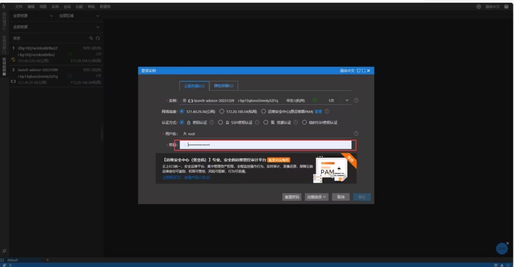
Task: Click the search magnifier icon in the sidebar
Action: 91,38
